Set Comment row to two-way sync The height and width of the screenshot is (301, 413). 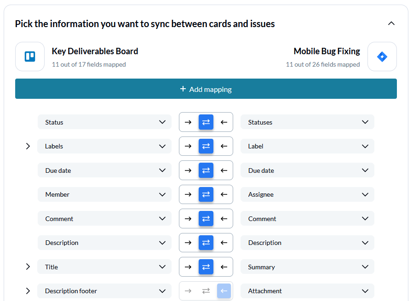click(x=206, y=219)
